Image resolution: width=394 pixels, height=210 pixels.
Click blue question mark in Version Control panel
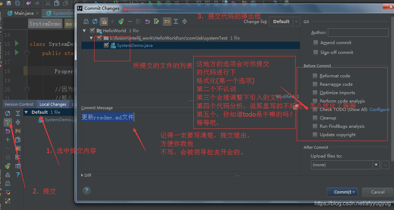(18, 175)
